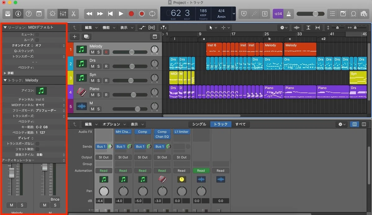Solo the Drs track
The height and width of the screenshot is (215, 372).
click(99, 66)
